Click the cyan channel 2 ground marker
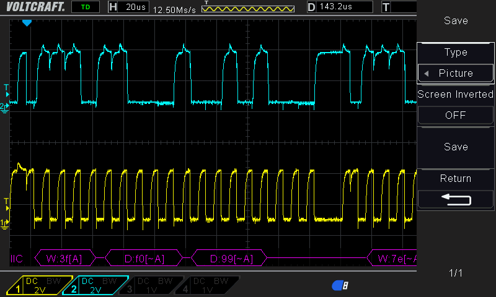 pos(4,107)
